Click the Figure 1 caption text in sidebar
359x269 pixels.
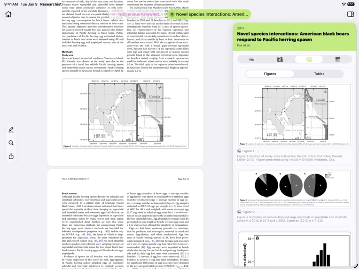[289, 158]
